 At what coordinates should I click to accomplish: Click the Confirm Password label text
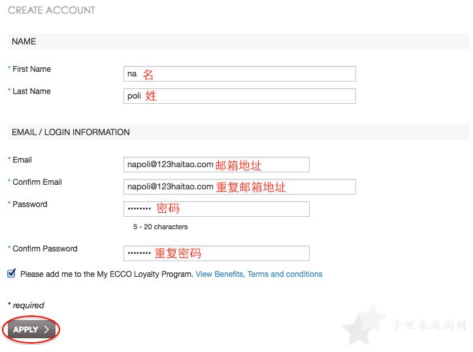(x=45, y=249)
